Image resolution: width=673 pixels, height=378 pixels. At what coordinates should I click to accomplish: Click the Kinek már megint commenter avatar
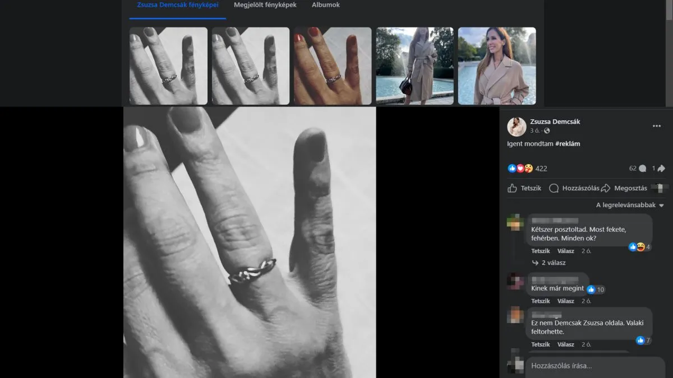coord(515,281)
